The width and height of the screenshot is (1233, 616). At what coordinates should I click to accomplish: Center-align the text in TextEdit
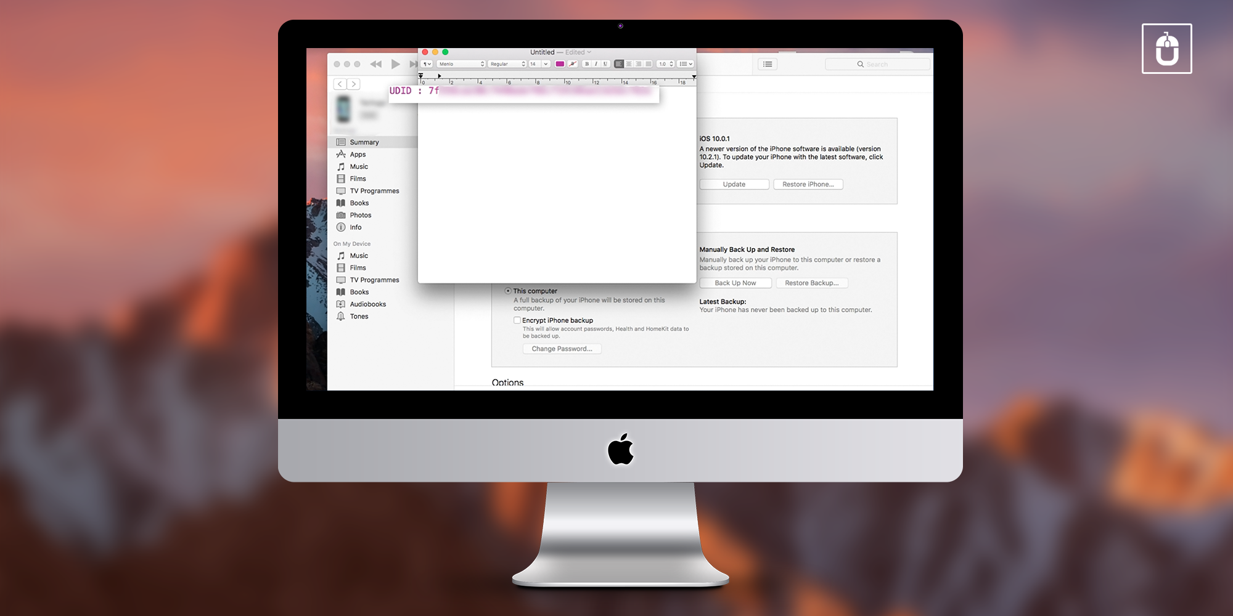point(629,64)
